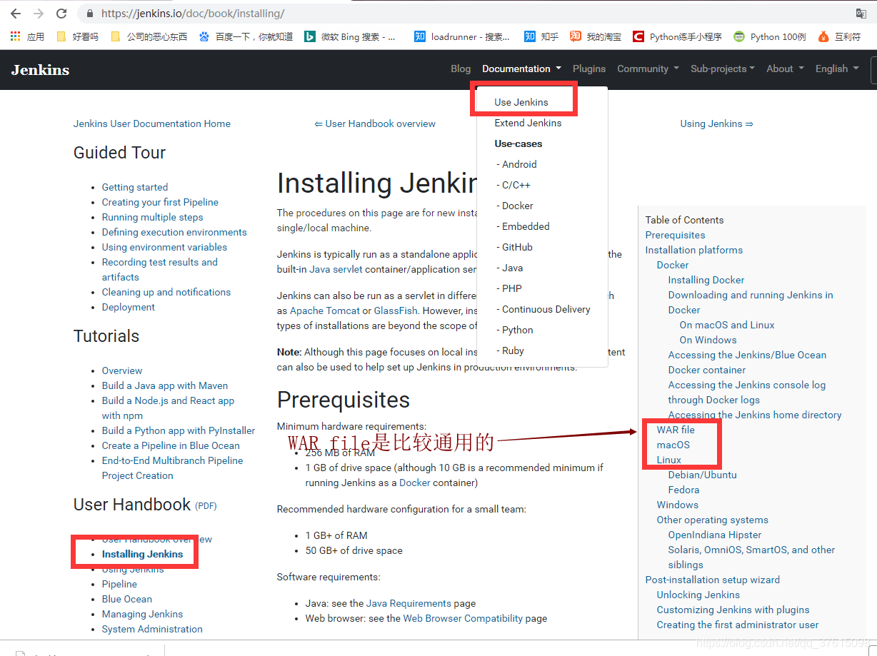Click the browser forward arrow
The height and width of the screenshot is (656, 877).
(x=39, y=14)
